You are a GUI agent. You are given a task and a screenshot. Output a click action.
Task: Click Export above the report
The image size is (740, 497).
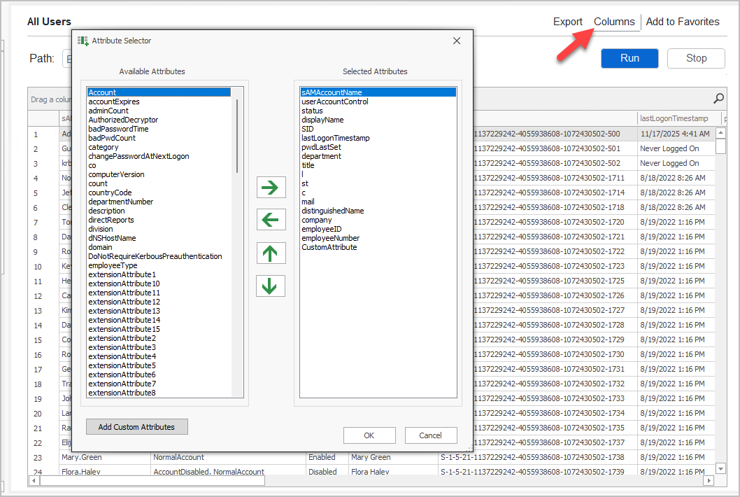coord(568,22)
